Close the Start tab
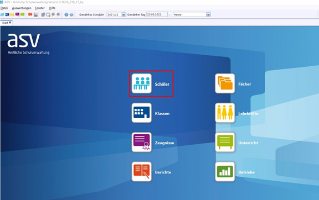Viewport: 319px width, 200px height. point(10,23)
